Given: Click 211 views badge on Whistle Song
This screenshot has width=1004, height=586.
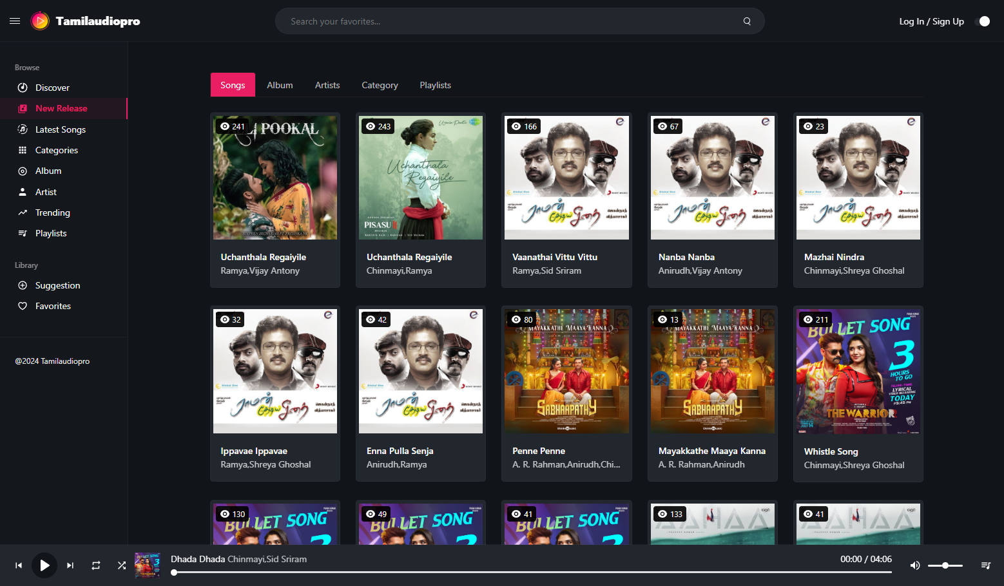Looking at the screenshot, I should (815, 319).
